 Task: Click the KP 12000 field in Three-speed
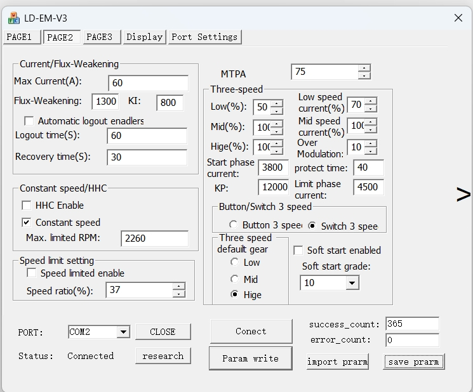click(273, 187)
